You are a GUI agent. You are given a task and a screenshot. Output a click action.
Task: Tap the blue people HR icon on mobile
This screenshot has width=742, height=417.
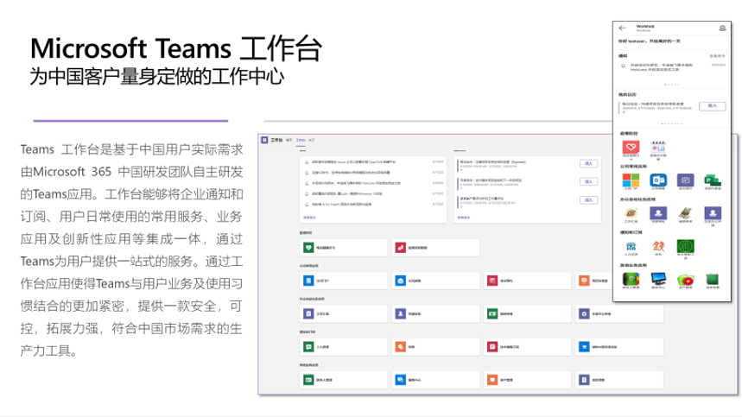pyautogui.click(x=631, y=246)
